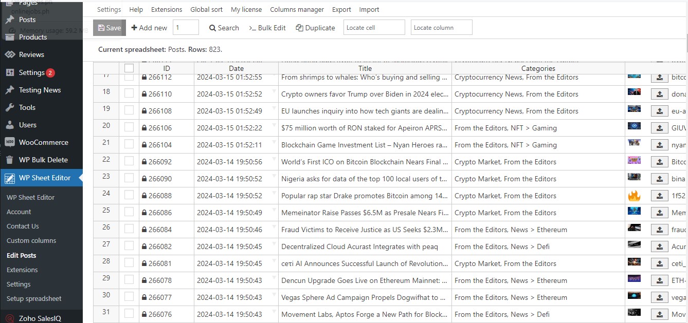
Task: Click the Locate cell input field
Action: pos(374,28)
